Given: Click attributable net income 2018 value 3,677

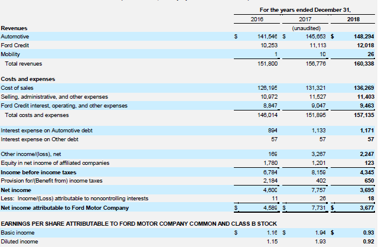Looking at the screenshot, I should pos(367,208).
